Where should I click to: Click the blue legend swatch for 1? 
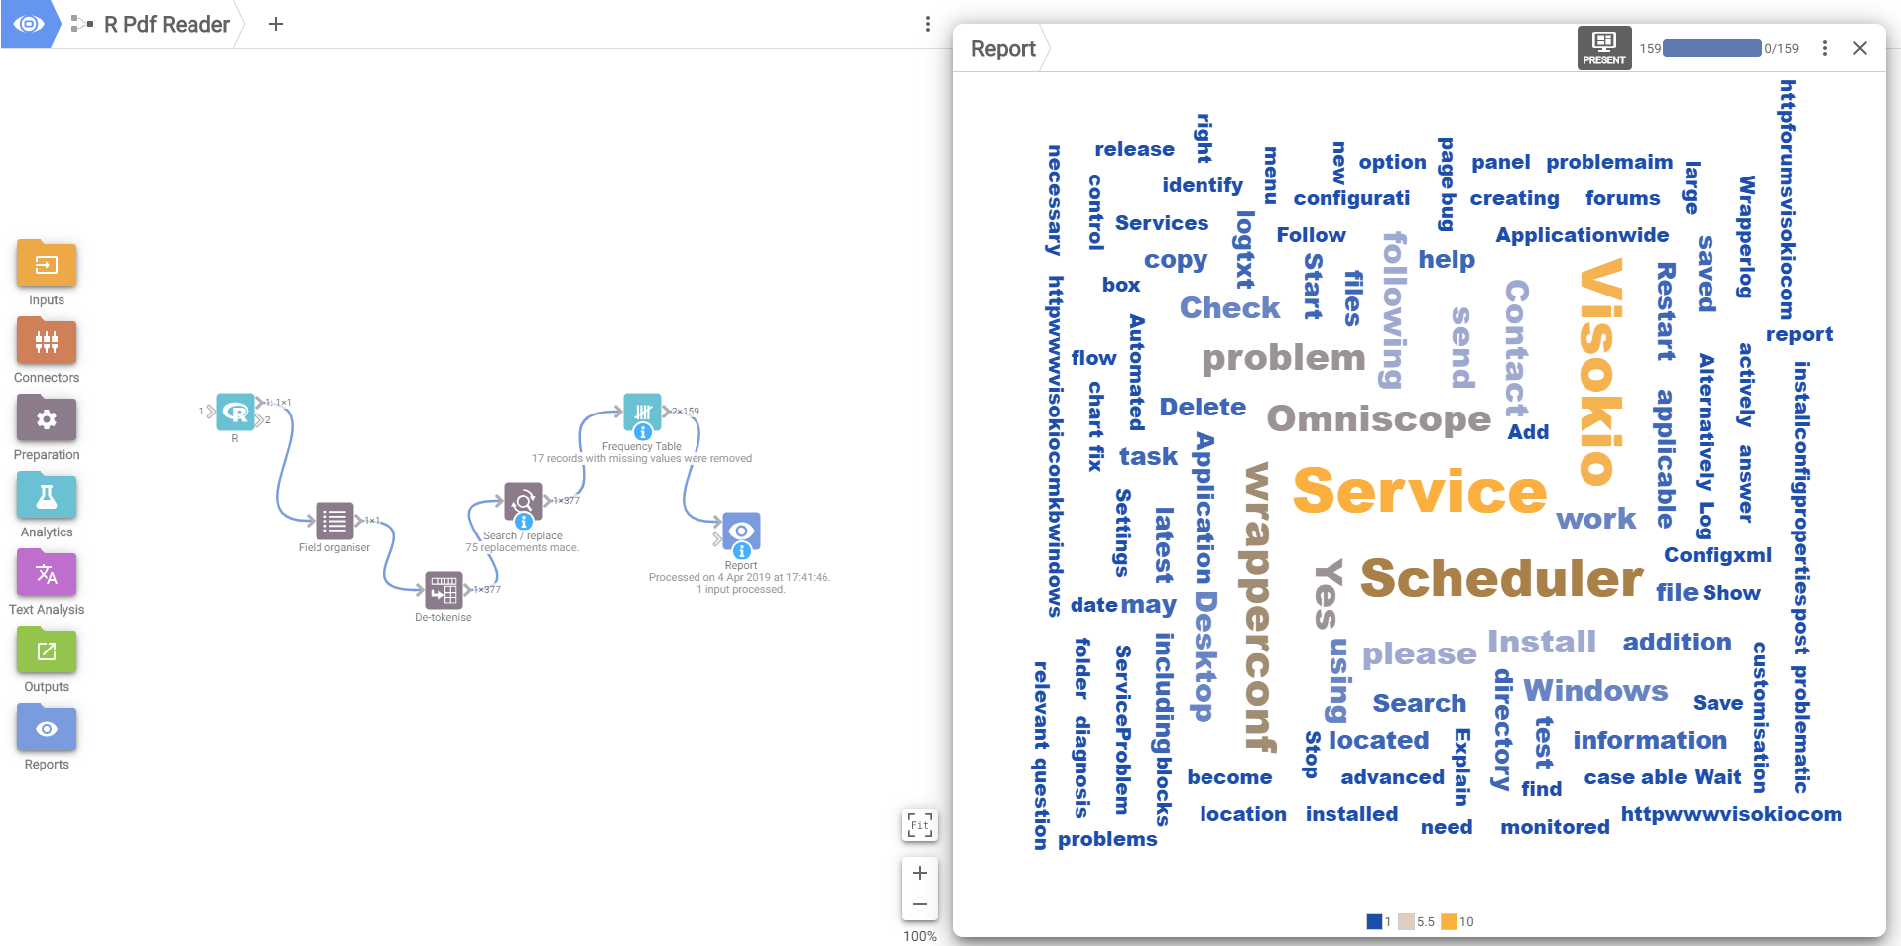1374,921
